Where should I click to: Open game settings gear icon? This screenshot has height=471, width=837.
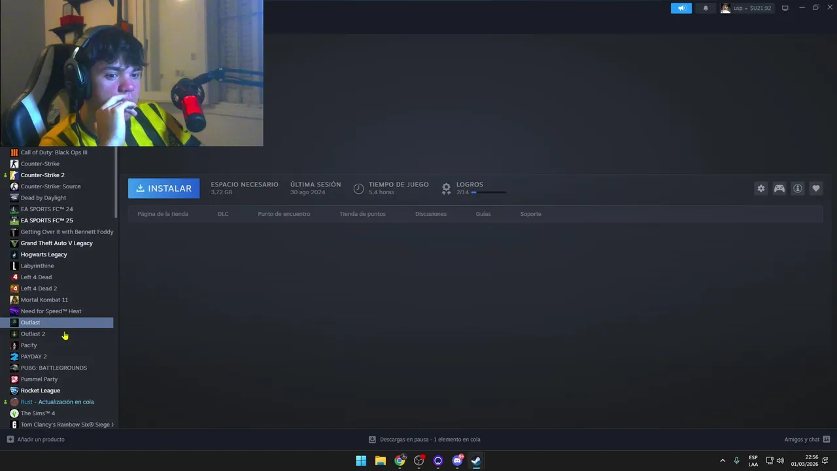pyautogui.click(x=761, y=188)
